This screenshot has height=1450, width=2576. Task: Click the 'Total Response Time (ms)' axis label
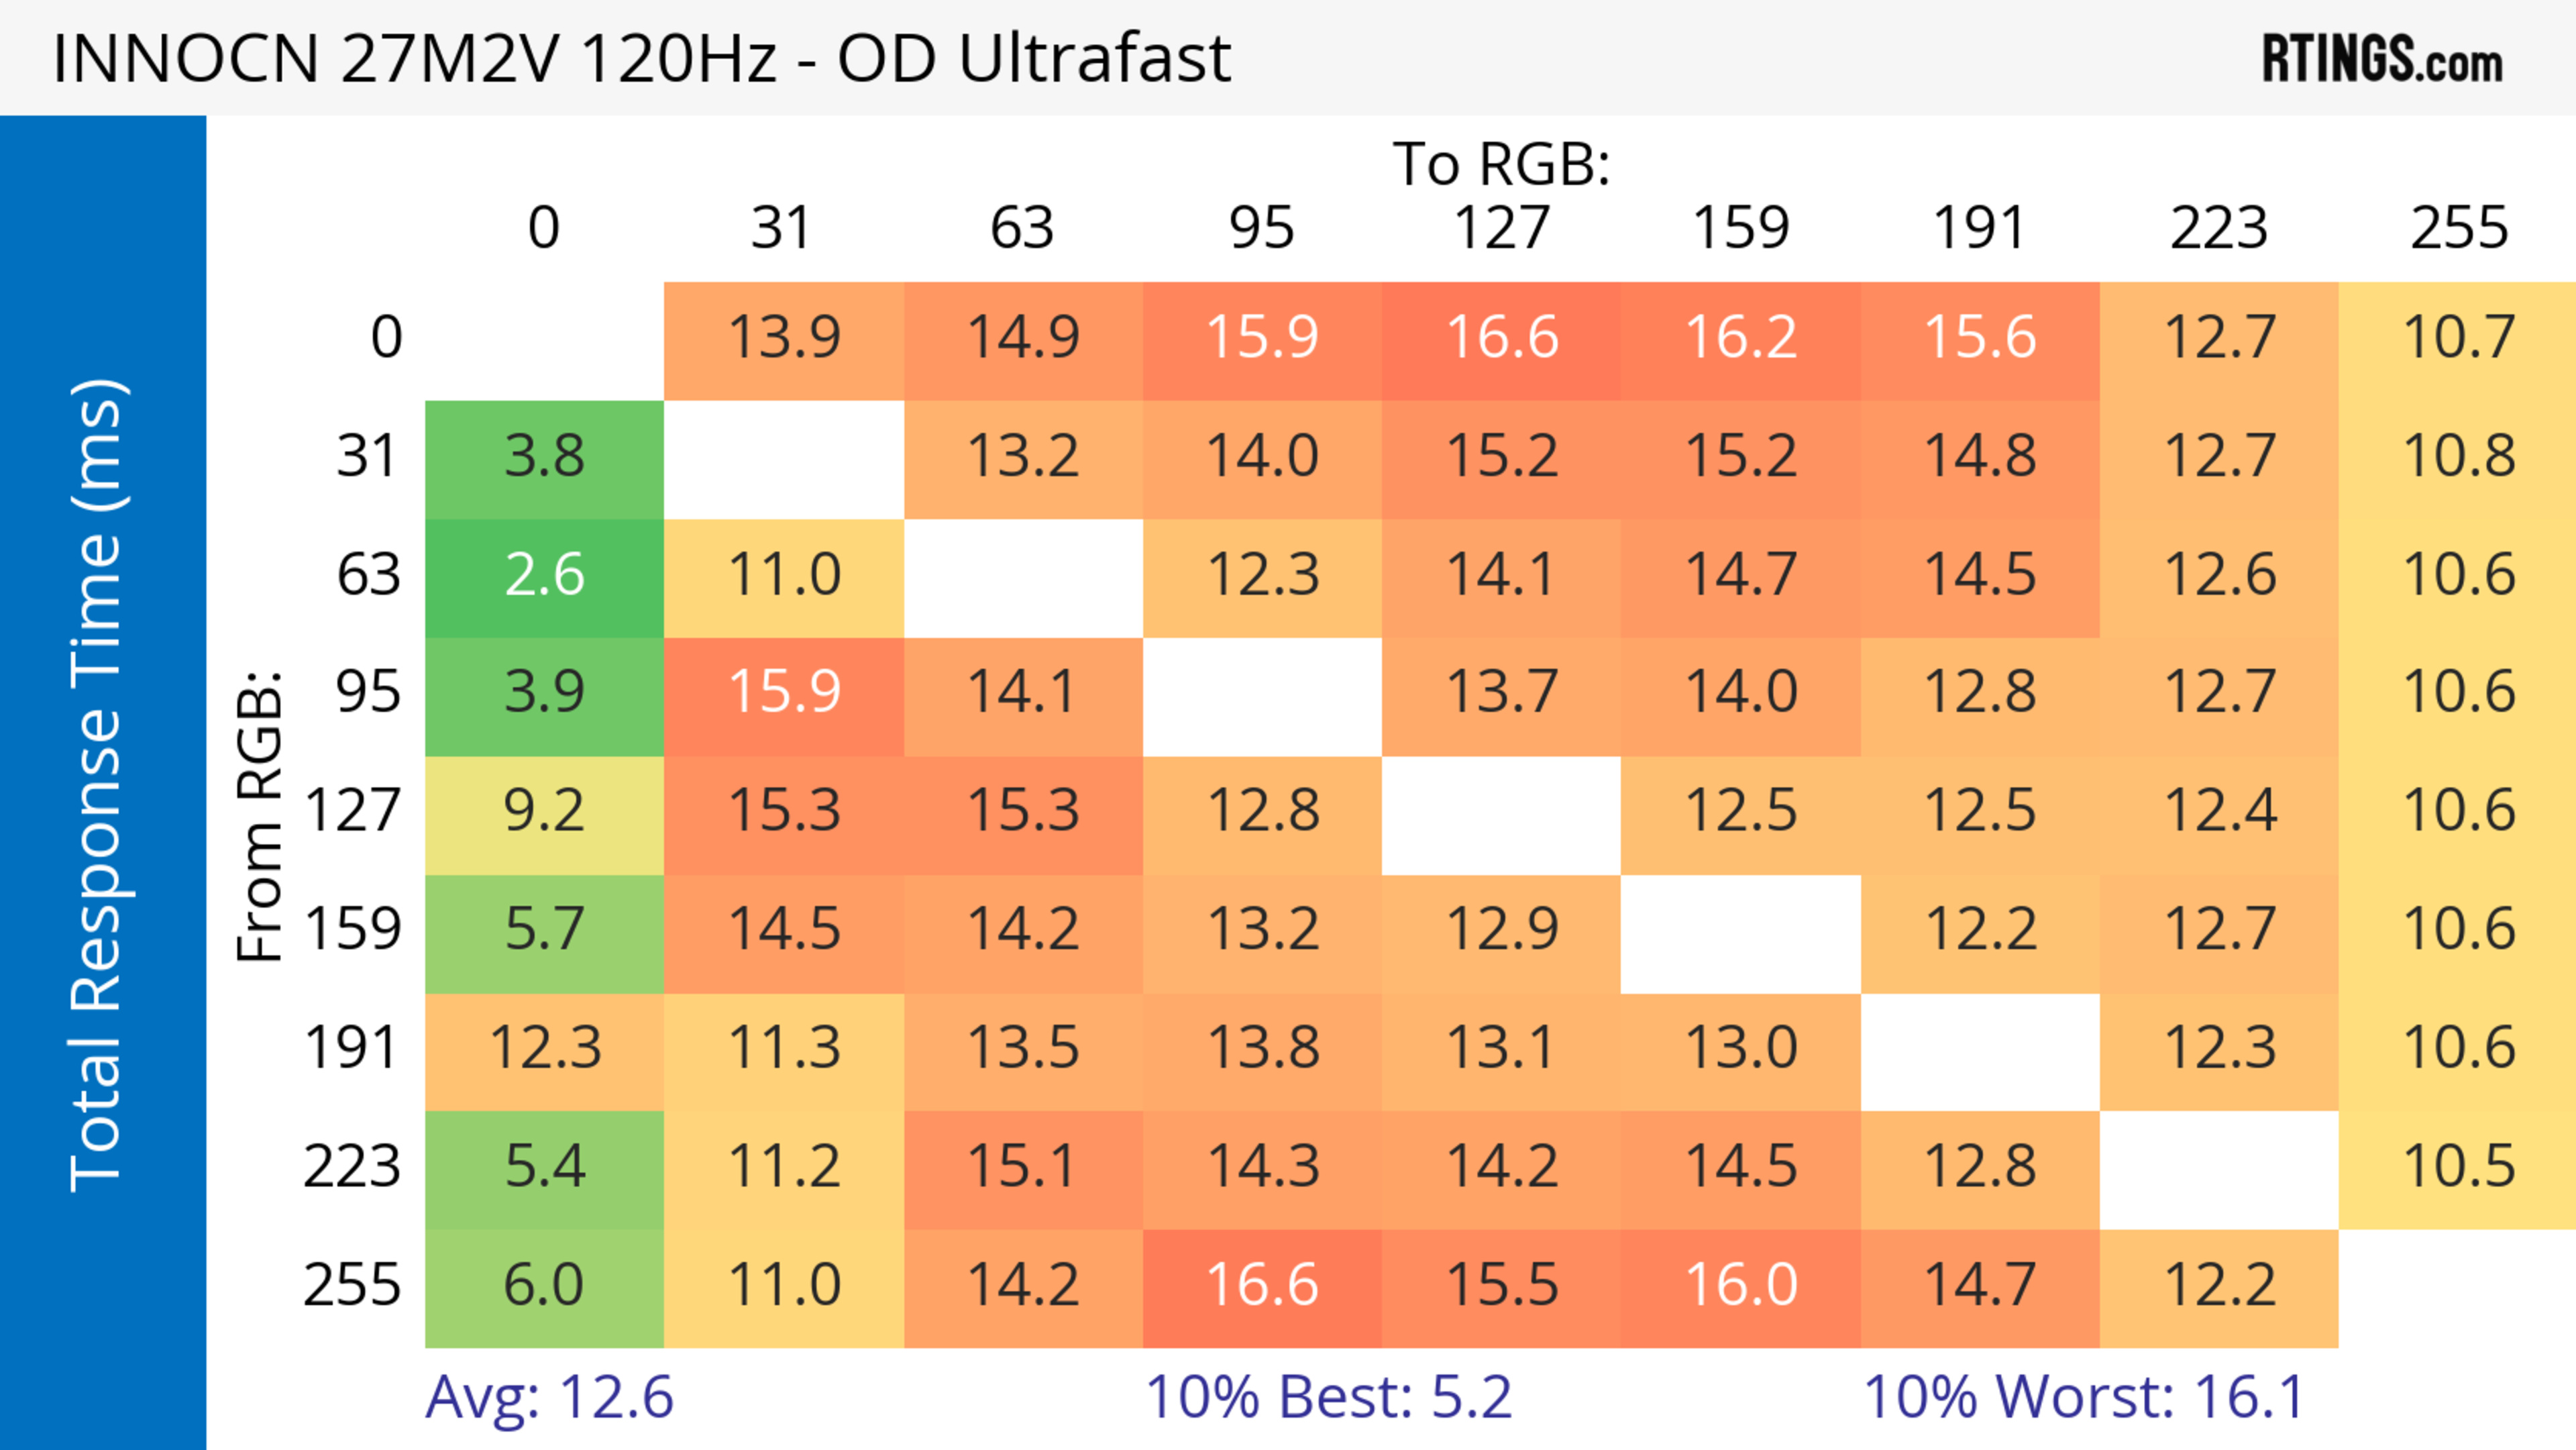coord(98,784)
